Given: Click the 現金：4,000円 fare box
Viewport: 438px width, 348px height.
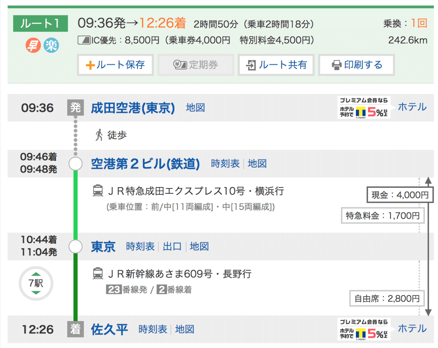Looking at the screenshot, I should click(x=400, y=195).
